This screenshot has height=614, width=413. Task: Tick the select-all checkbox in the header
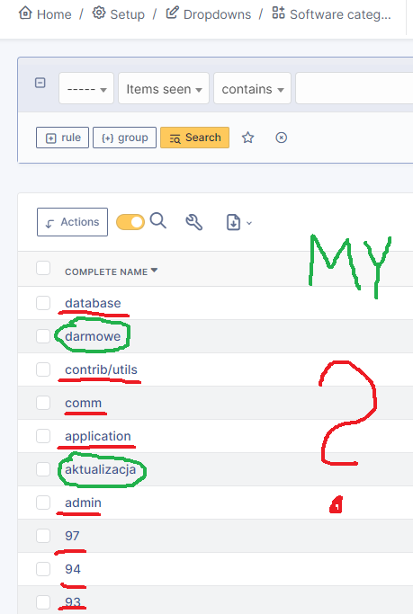[43, 269]
